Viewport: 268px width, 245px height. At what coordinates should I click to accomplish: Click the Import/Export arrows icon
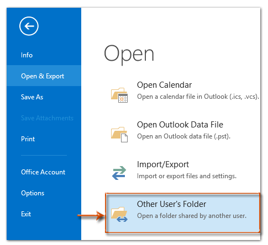[119, 173]
